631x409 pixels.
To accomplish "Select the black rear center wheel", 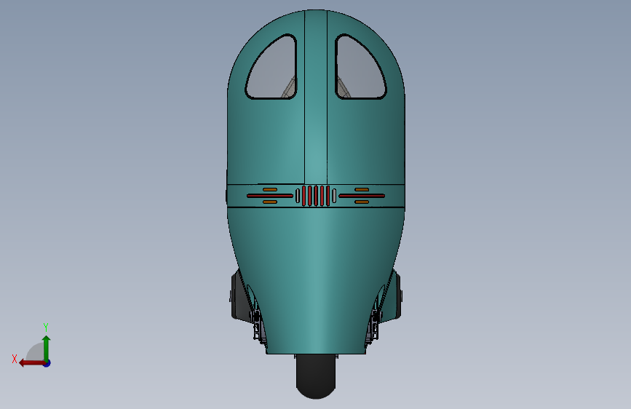I will [316, 377].
